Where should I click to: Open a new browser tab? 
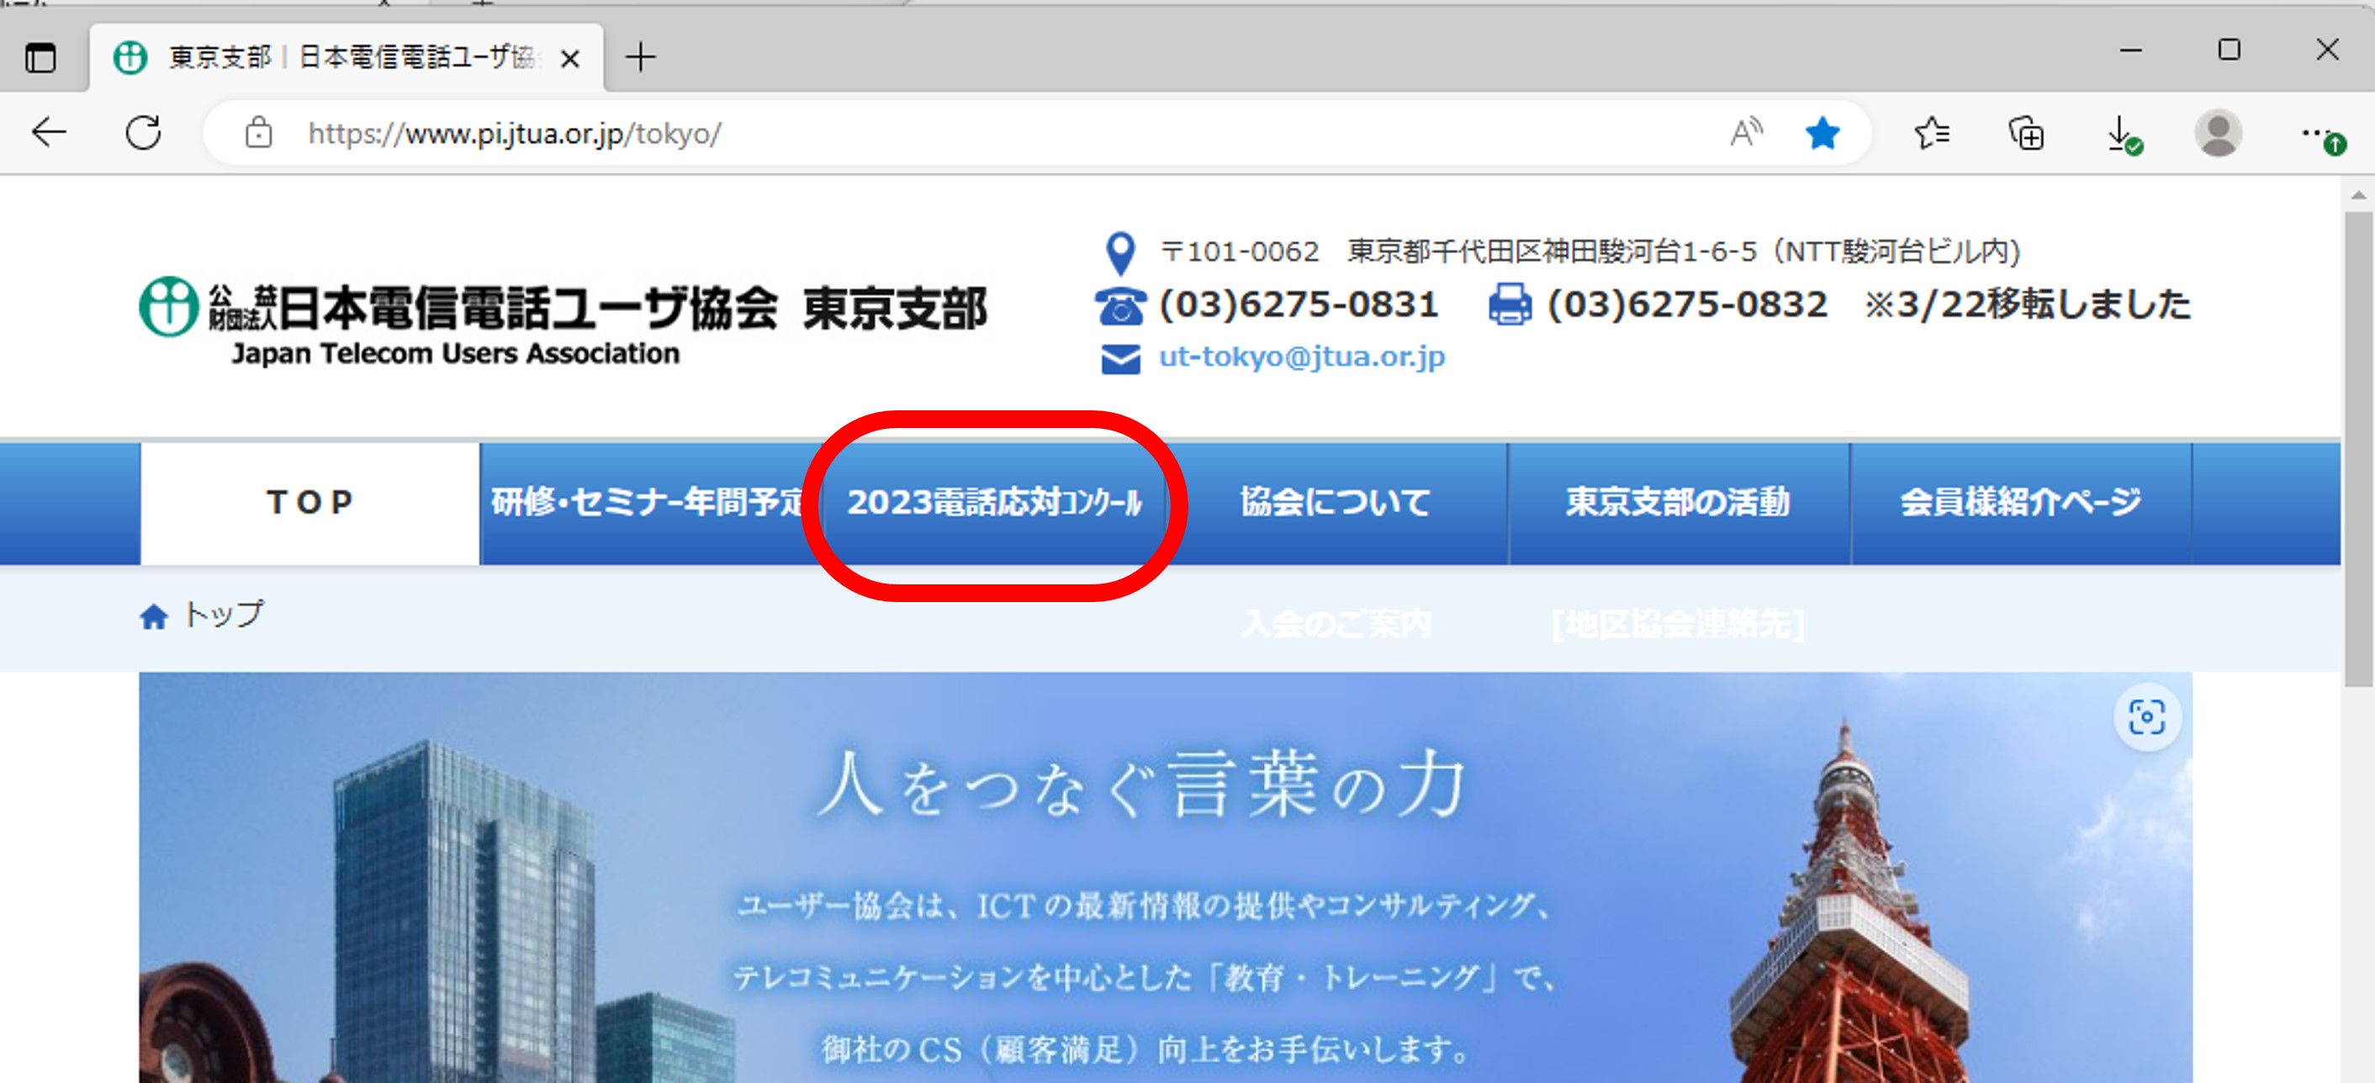click(x=640, y=57)
